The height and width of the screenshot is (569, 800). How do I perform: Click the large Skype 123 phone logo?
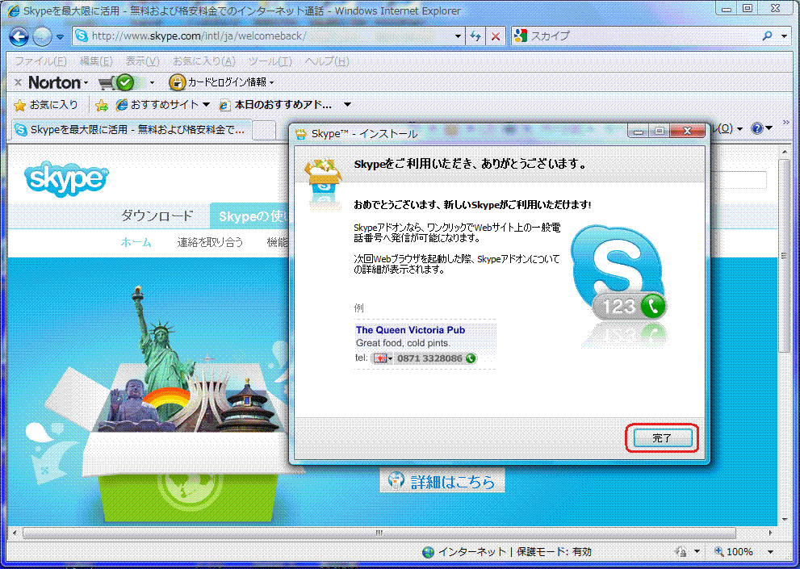(x=618, y=273)
